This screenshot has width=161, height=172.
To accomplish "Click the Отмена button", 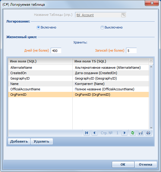I will tap(146, 164).
